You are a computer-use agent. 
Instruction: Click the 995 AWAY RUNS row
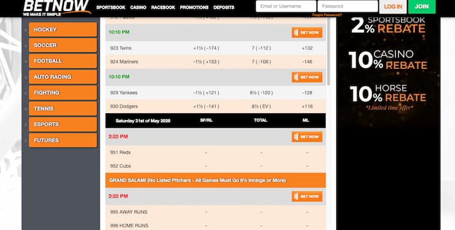pos(215,212)
